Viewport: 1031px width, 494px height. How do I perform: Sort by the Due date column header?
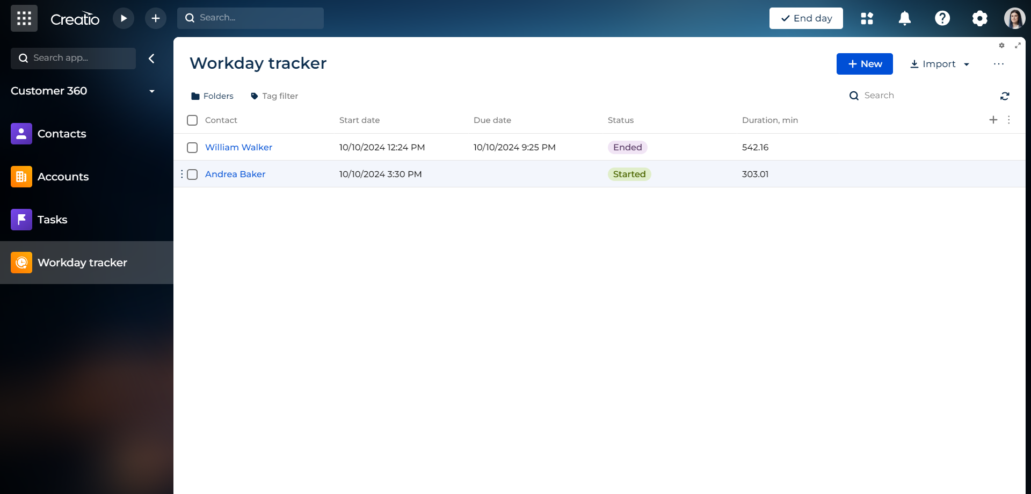coord(492,120)
